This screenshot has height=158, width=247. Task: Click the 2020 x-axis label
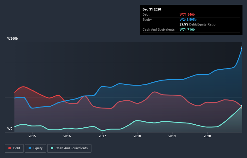[x=207, y=136]
